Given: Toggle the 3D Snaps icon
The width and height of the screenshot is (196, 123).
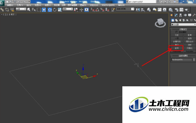Looking at the screenshot, I should pos(93,9).
